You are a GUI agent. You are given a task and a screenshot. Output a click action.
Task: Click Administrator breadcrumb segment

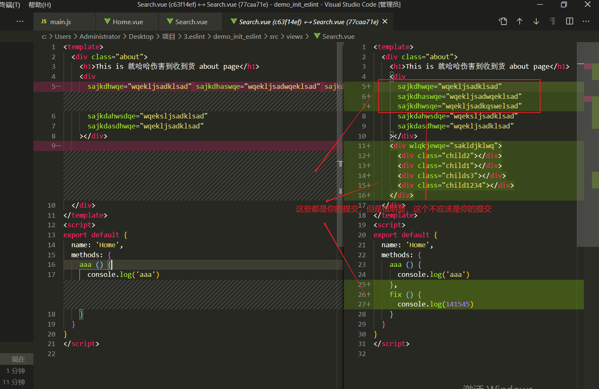click(x=100, y=36)
